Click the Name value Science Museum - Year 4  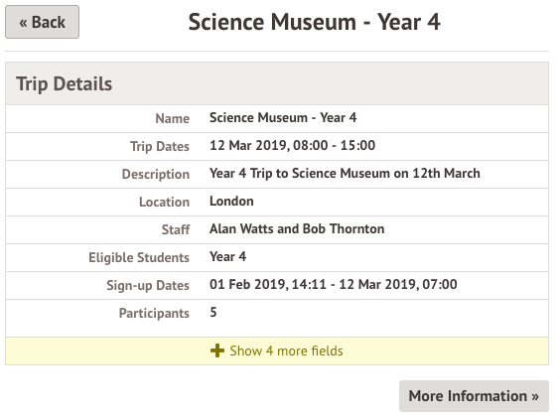pyautogui.click(x=283, y=117)
